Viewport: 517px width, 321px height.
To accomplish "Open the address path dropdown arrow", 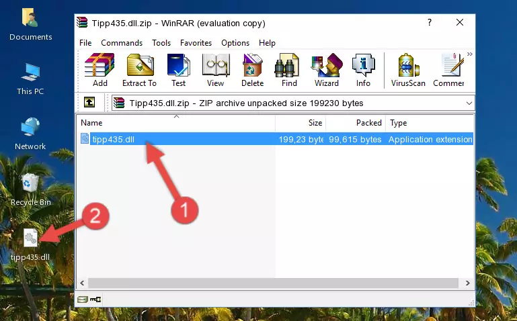I will tap(469, 103).
